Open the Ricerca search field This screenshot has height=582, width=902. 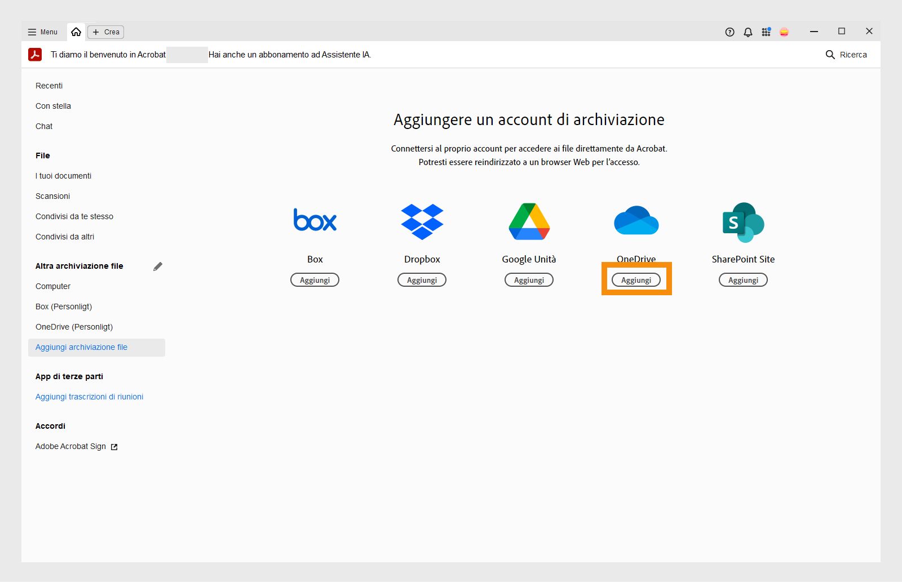click(846, 55)
